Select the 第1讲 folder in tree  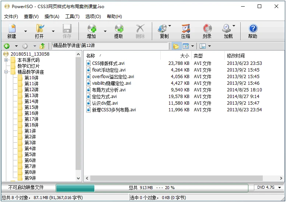tap(30, 131)
